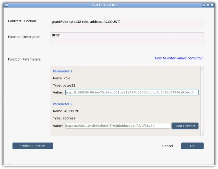The width and height of the screenshot is (218, 169).
Task: Select the 'Parameter 1:' heading
Action: pyautogui.click(x=63, y=71)
